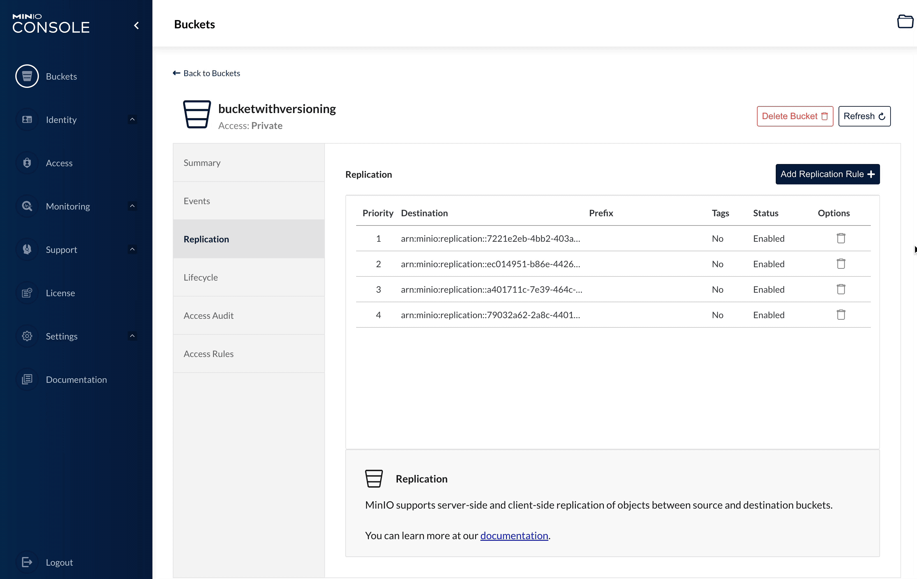Delete replication rule with priority 4
The width and height of the screenshot is (917, 579).
(x=841, y=315)
